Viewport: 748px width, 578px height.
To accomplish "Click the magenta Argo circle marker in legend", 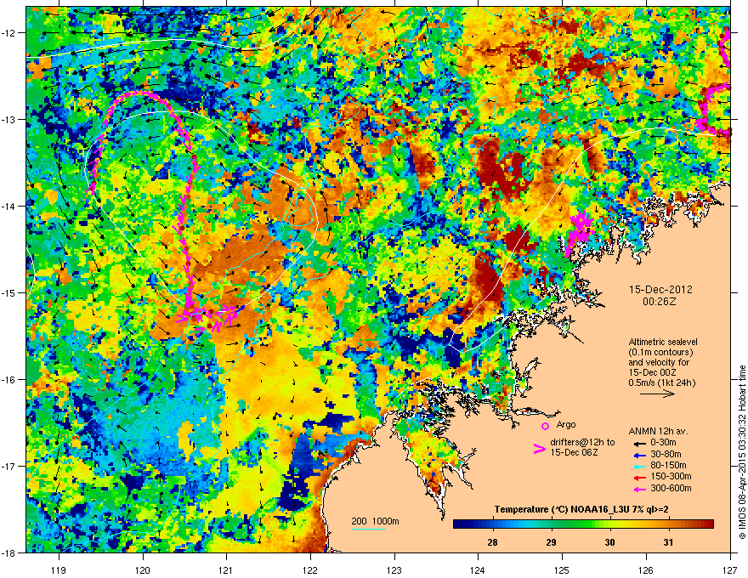I will (x=545, y=426).
